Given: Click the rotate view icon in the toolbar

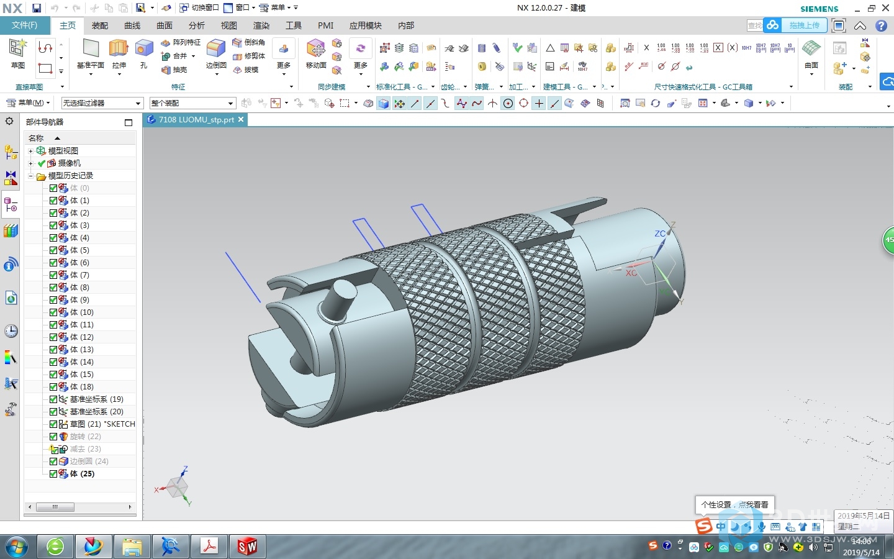Looking at the screenshot, I should point(656,103).
